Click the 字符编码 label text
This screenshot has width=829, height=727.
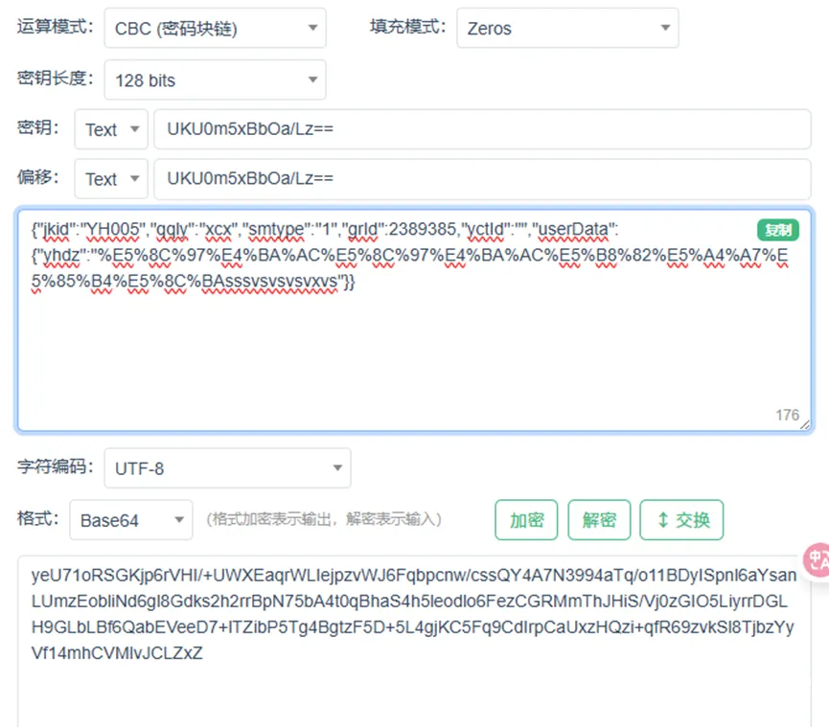click(x=56, y=467)
